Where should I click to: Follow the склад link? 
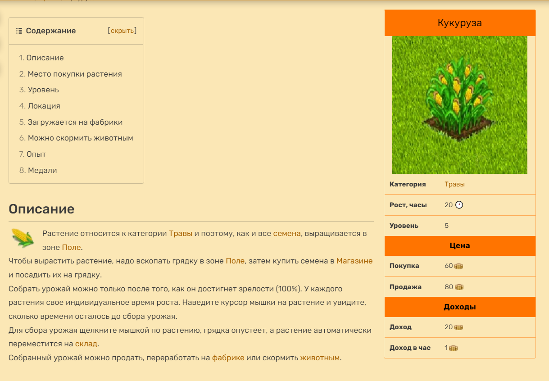coord(86,344)
